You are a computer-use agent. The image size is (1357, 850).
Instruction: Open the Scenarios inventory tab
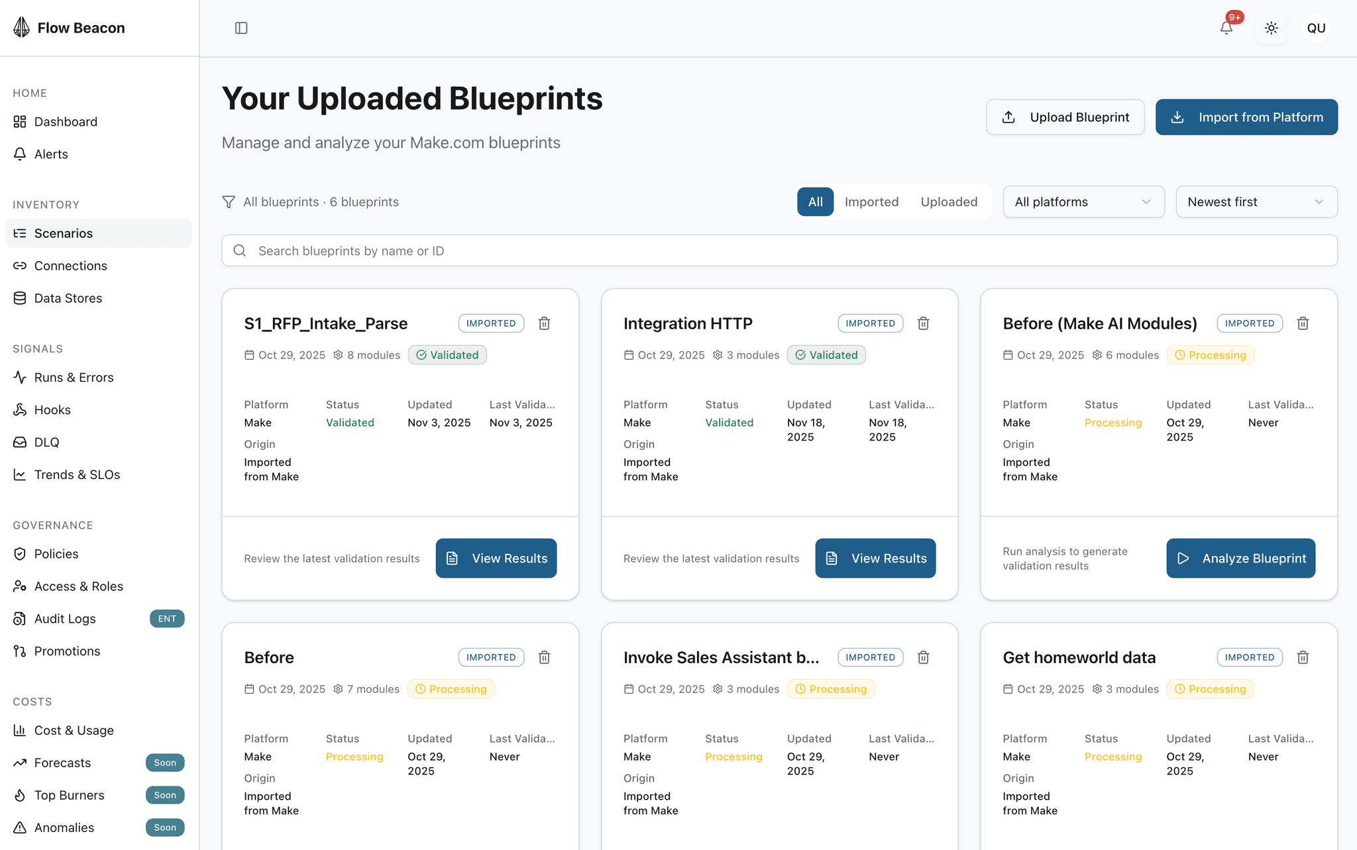point(64,233)
